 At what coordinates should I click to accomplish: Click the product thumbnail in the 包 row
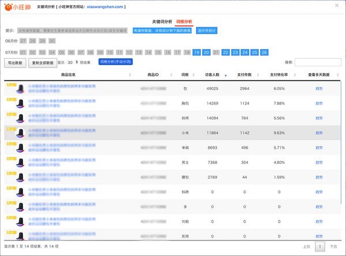20,89
